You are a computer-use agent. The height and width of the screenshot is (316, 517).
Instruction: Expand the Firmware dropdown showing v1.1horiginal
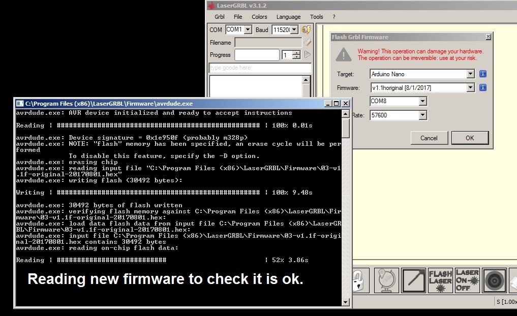tap(471, 88)
